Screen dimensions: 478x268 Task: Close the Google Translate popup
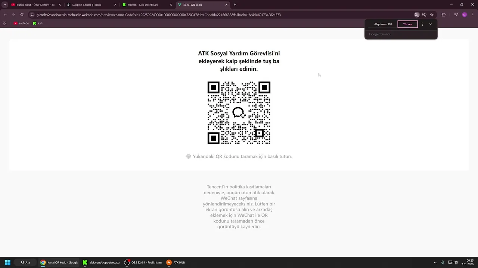click(x=430, y=24)
